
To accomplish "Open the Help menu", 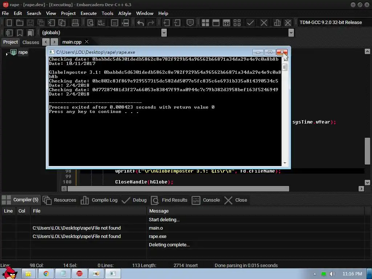I will (163, 13).
